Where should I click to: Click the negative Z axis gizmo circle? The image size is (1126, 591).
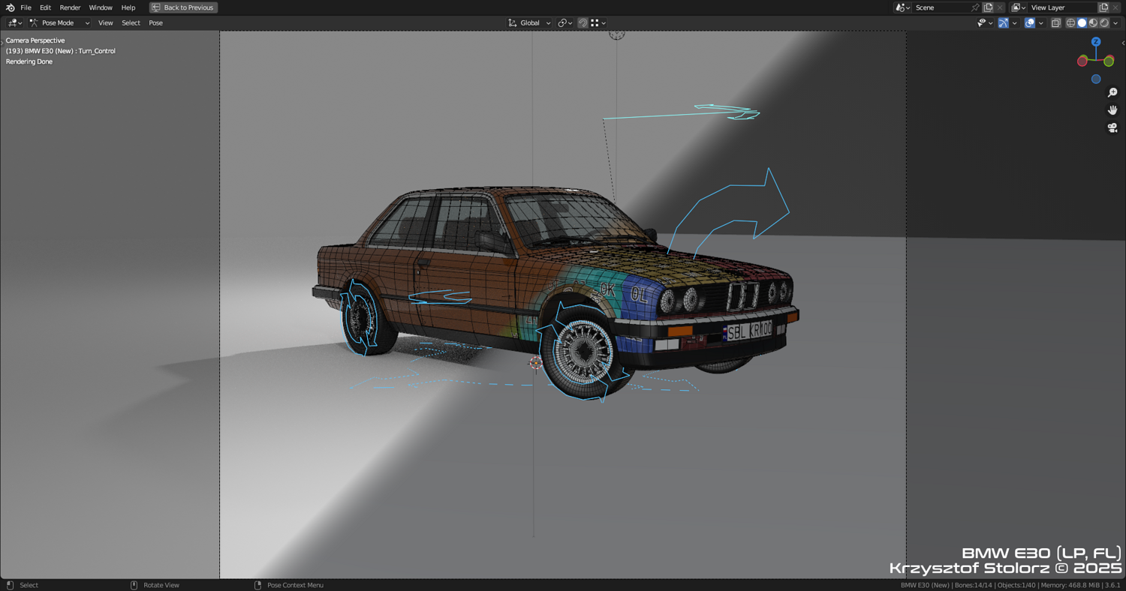pos(1096,79)
